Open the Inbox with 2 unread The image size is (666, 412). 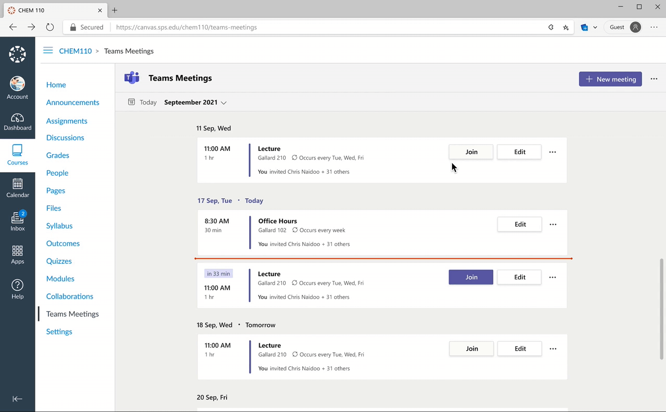(x=17, y=221)
